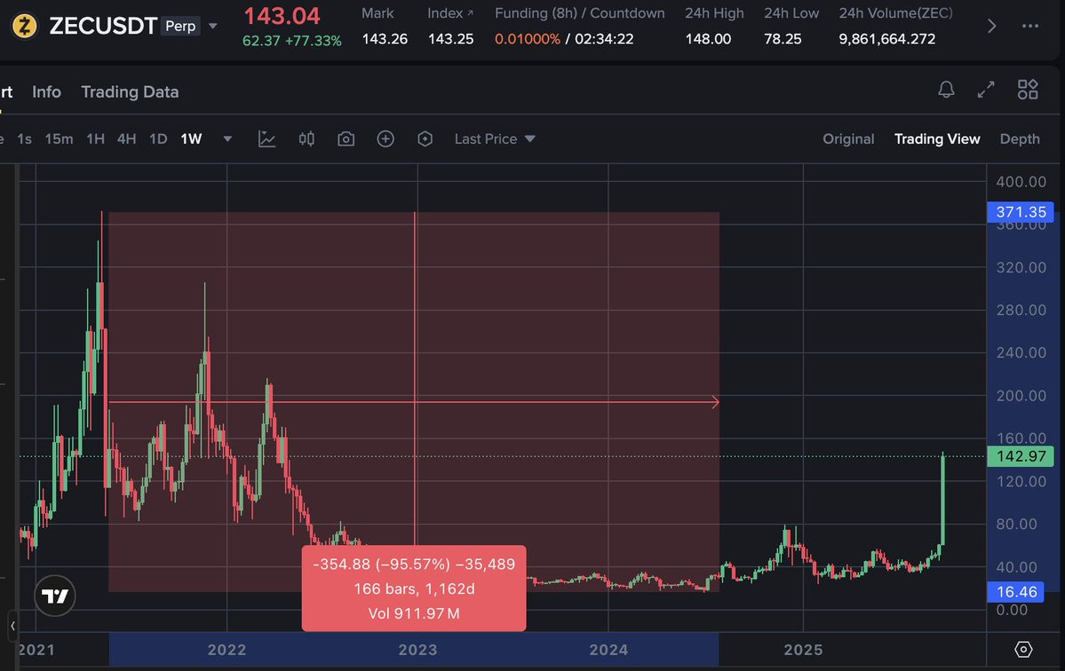Open candlestick chart style icon
The height and width of the screenshot is (671, 1065).
click(306, 139)
